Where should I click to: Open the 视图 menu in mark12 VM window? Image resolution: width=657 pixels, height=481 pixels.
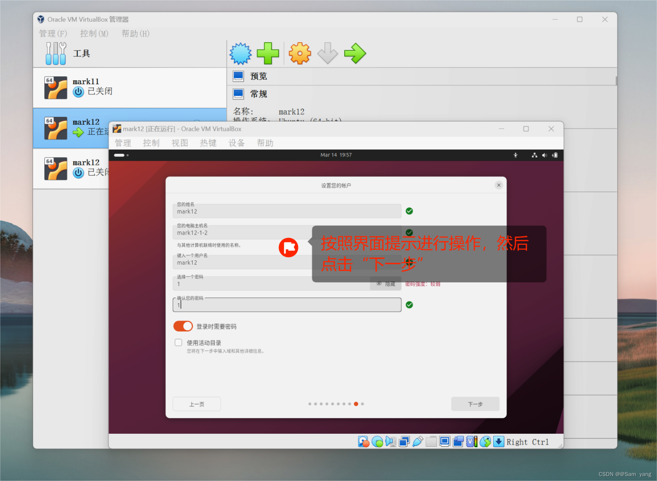click(180, 143)
